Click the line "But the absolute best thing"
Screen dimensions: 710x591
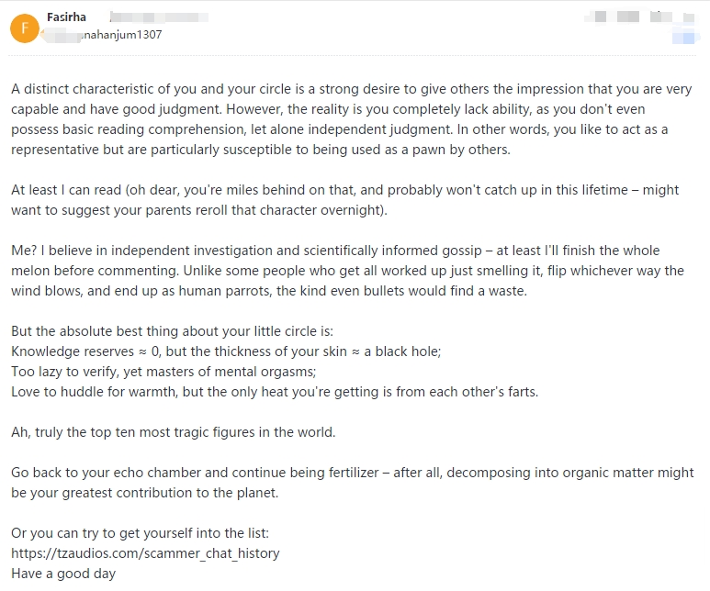pyautogui.click(x=172, y=331)
